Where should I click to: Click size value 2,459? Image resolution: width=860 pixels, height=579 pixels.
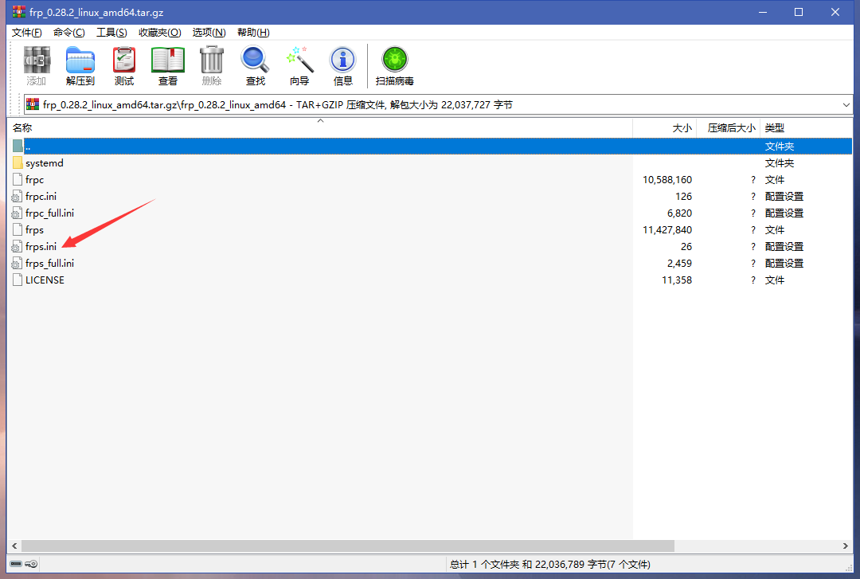(679, 264)
